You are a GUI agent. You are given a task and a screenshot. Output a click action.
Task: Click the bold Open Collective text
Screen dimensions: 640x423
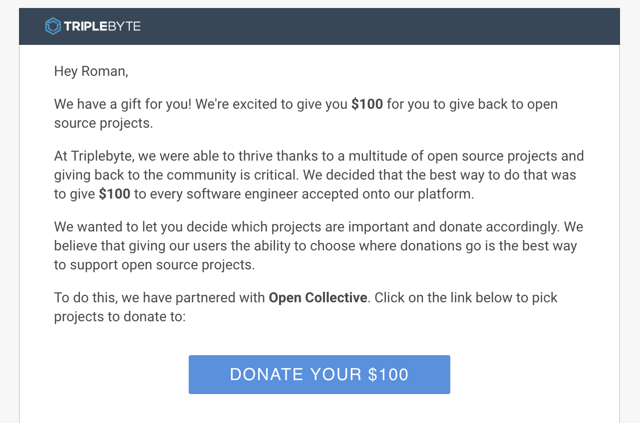pos(318,298)
